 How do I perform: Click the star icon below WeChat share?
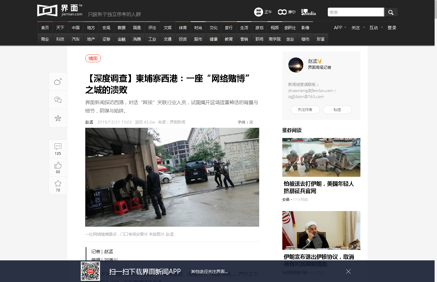[58, 118]
